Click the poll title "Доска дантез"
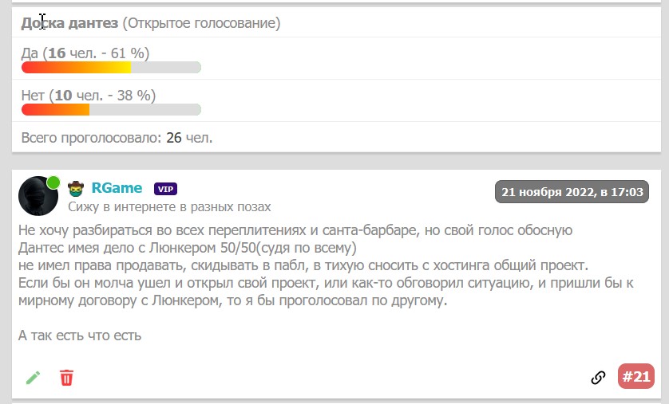The width and height of the screenshot is (669, 404). click(x=69, y=24)
